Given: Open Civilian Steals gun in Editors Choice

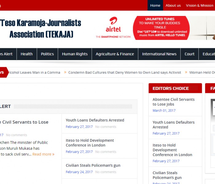Looking at the screenshot, I should (167, 175).
